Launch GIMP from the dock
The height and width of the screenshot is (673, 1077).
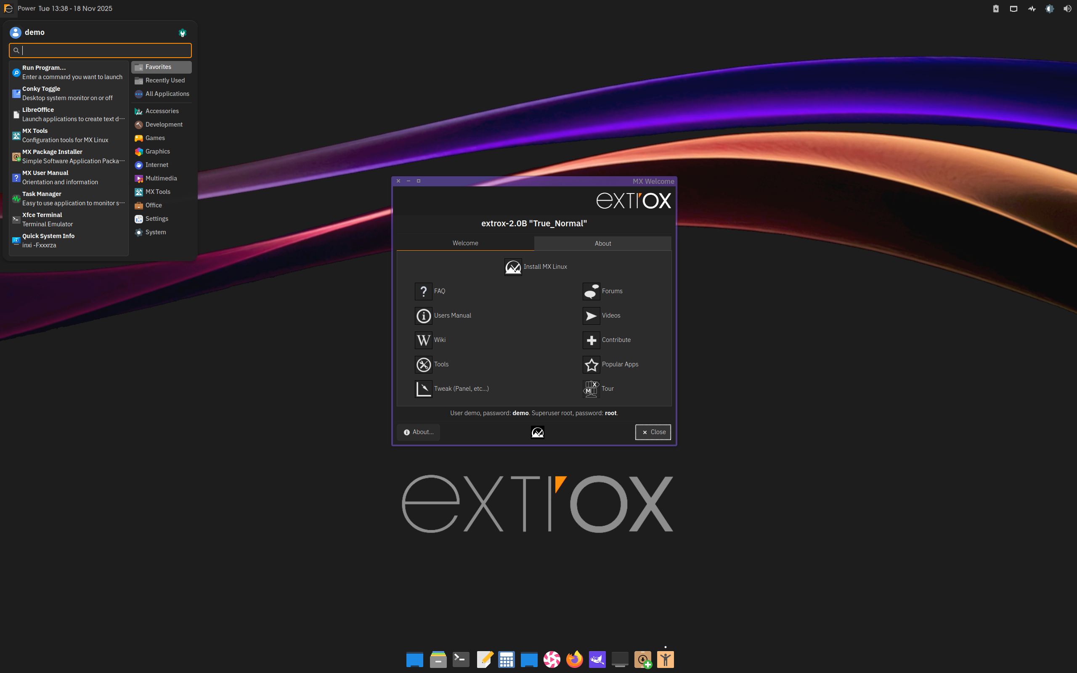[x=597, y=659]
